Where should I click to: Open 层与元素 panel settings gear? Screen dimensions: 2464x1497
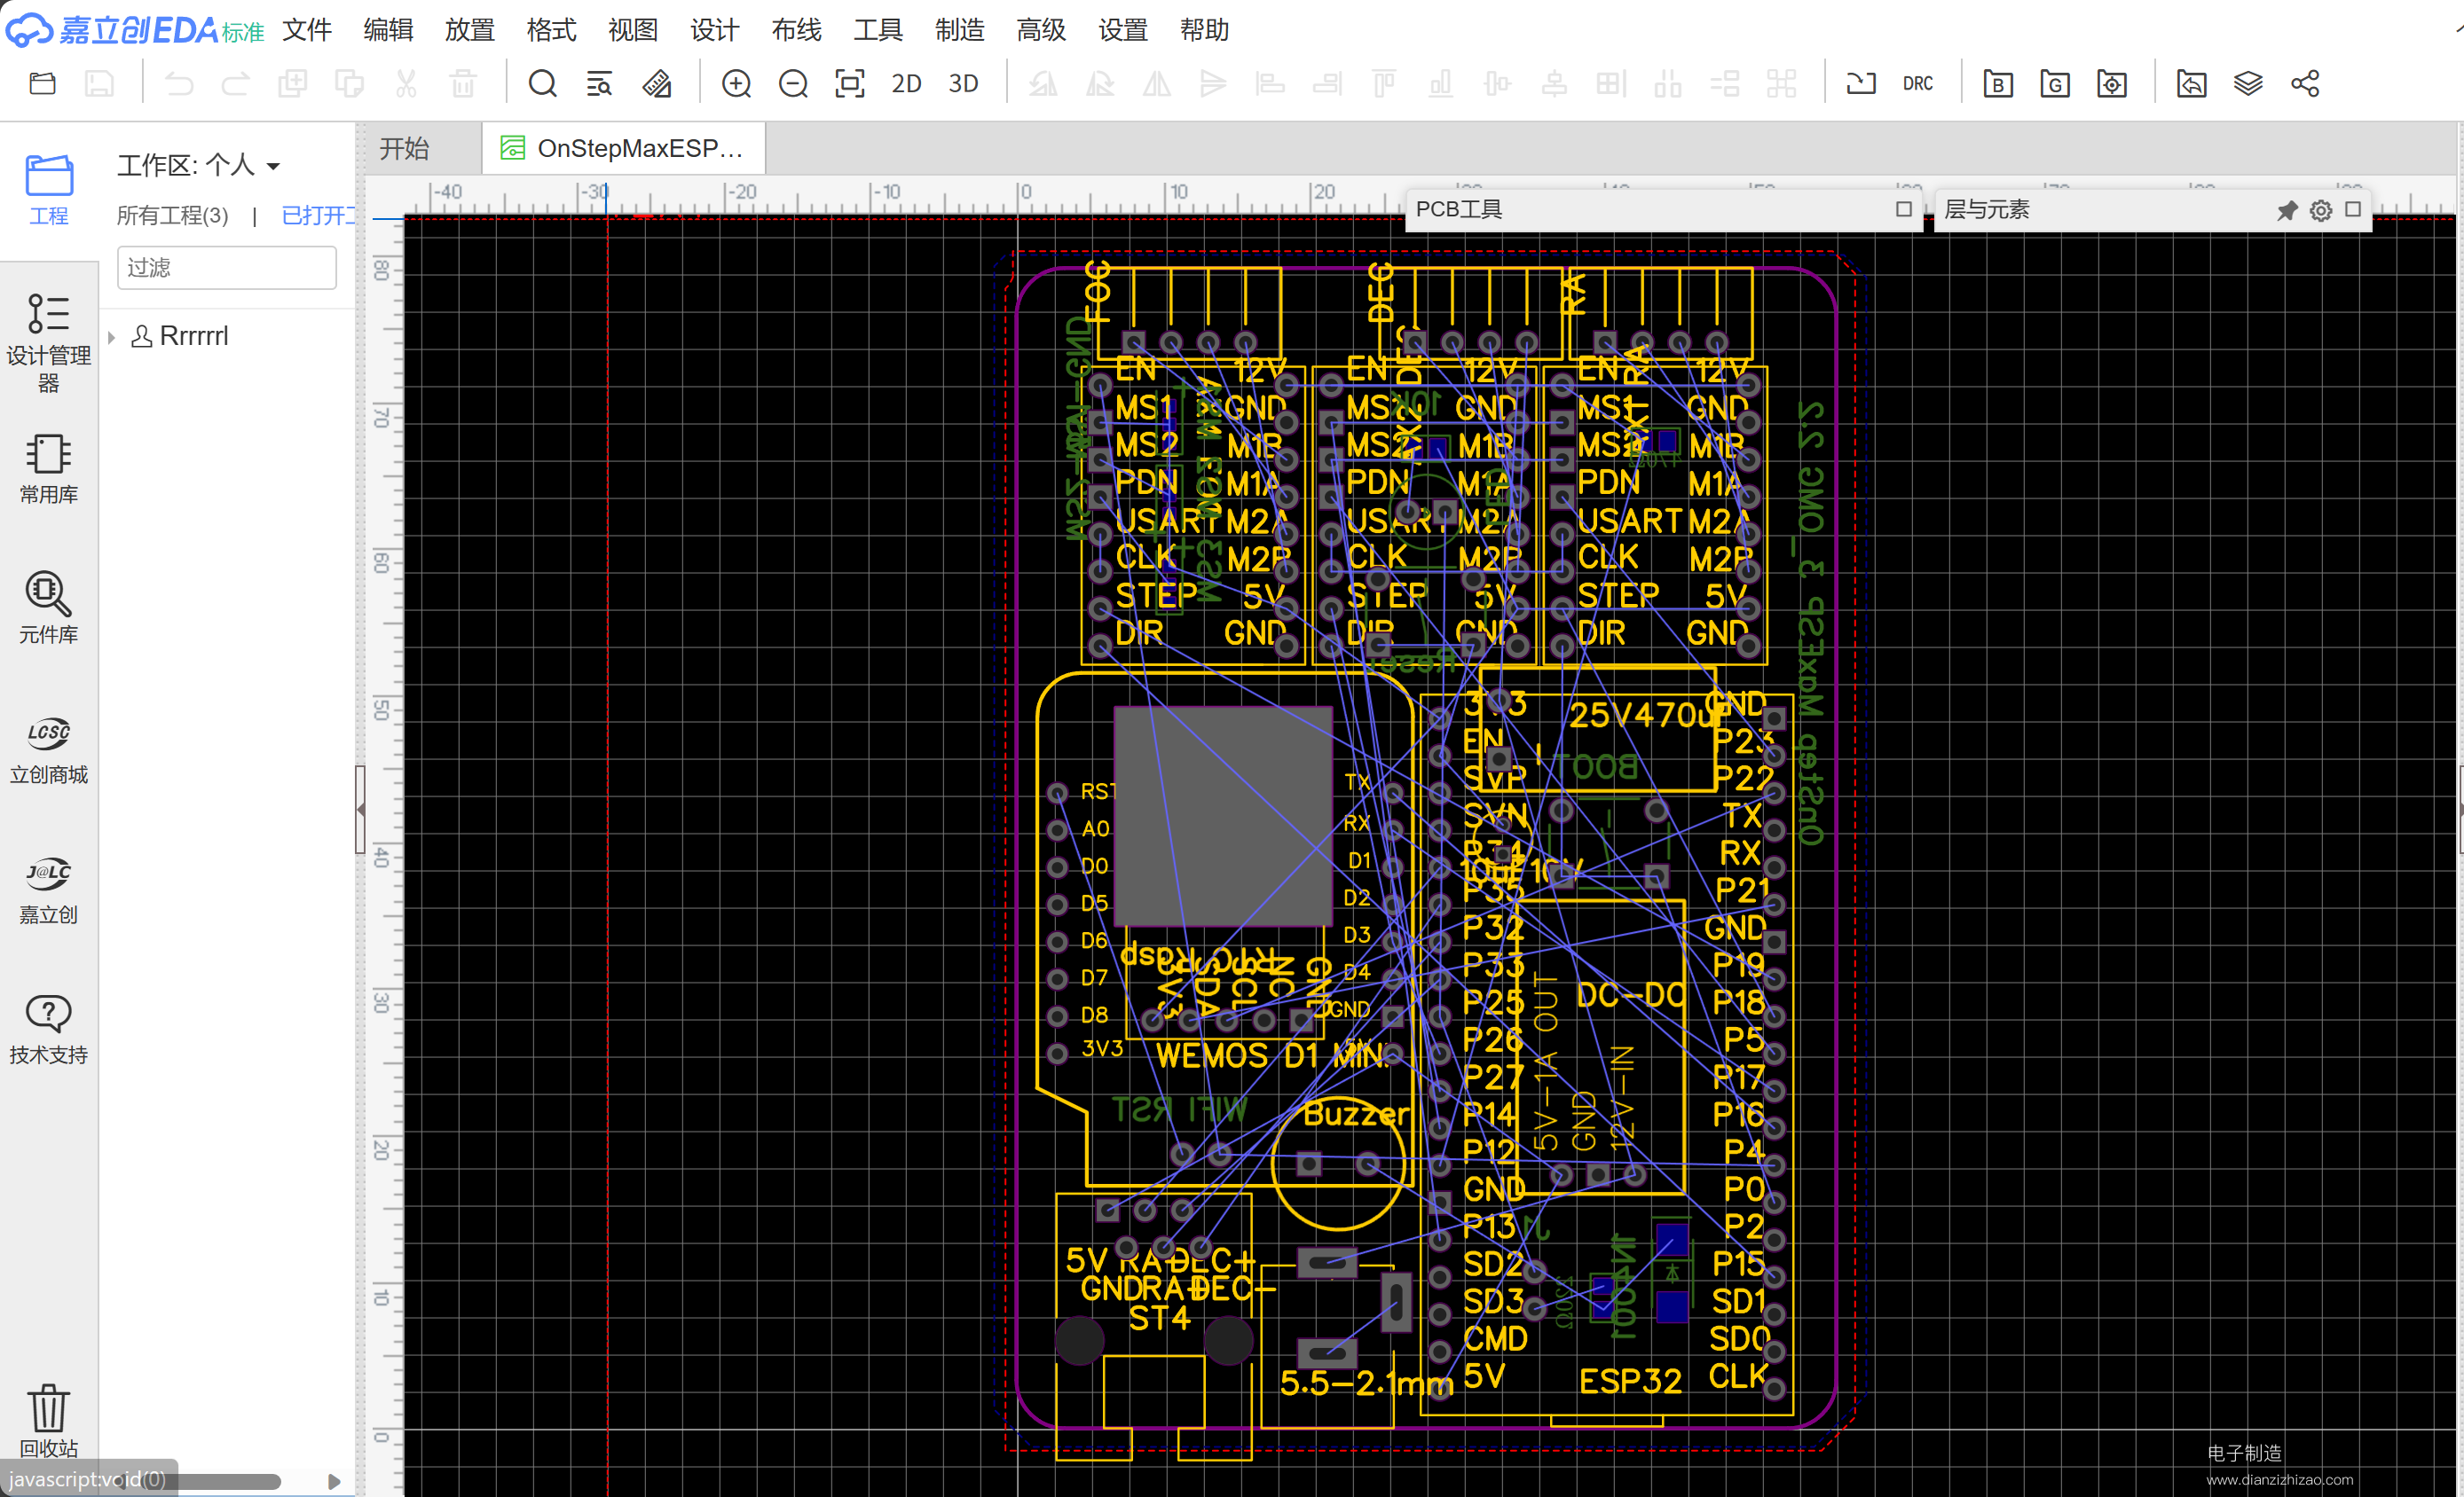[2320, 210]
